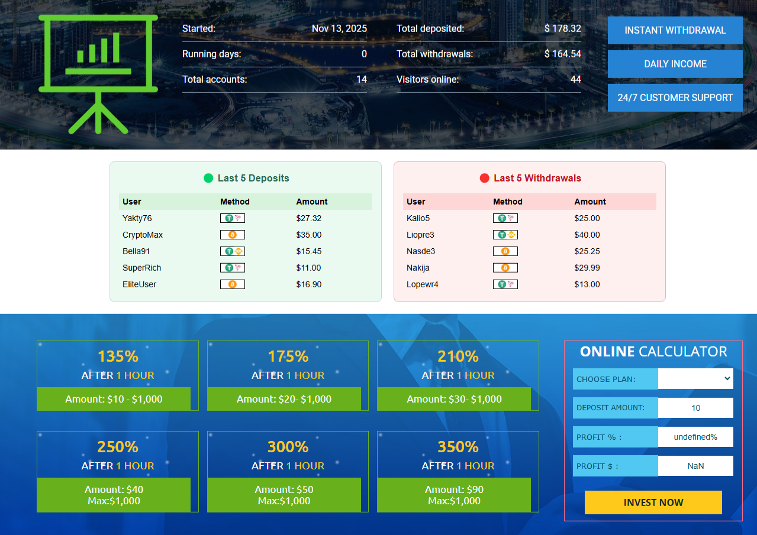Click the red dot beside Last 5 Withdrawals

coord(484,178)
